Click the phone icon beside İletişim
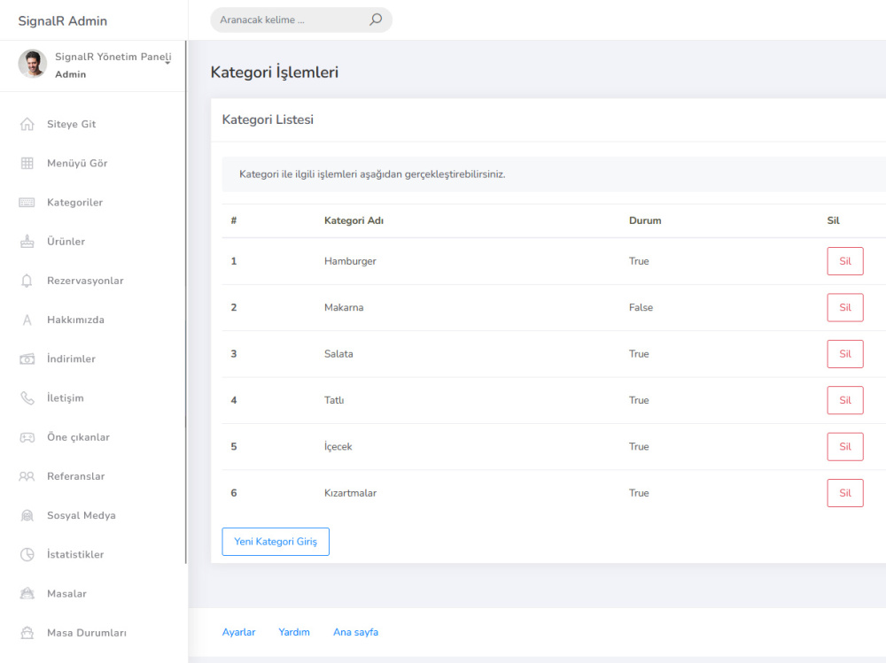Viewport: 886px width, 663px height. (27, 398)
